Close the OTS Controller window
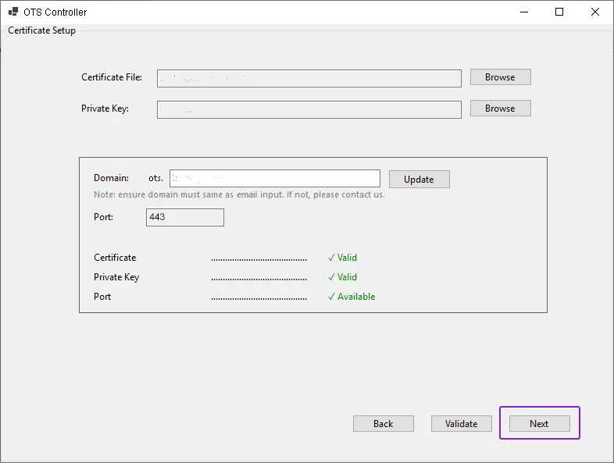 (x=595, y=12)
